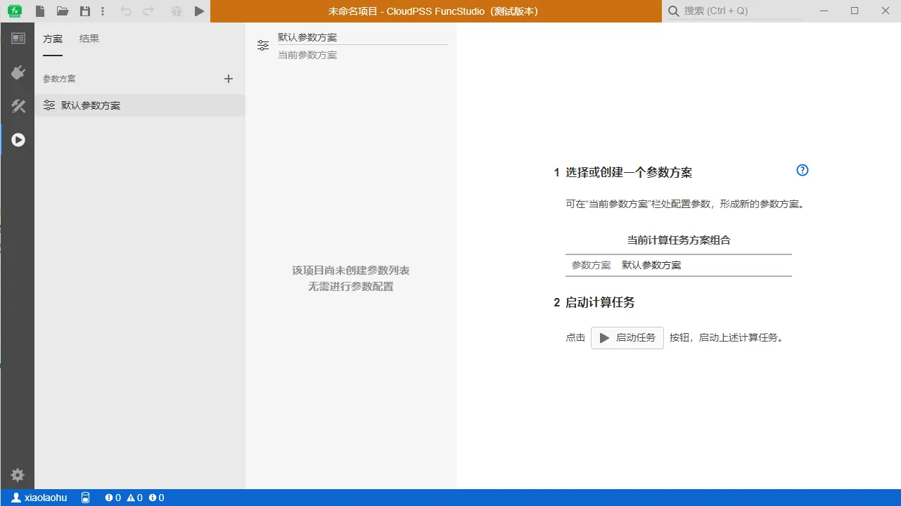Click the debug bug icon
This screenshot has width=901, height=506.
click(177, 11)
